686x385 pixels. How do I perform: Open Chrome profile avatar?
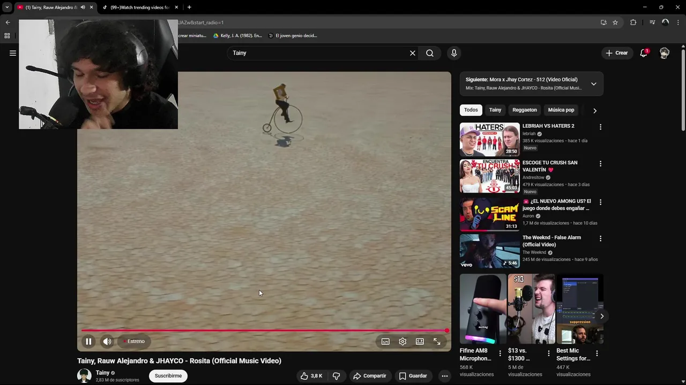pos(665,22)
